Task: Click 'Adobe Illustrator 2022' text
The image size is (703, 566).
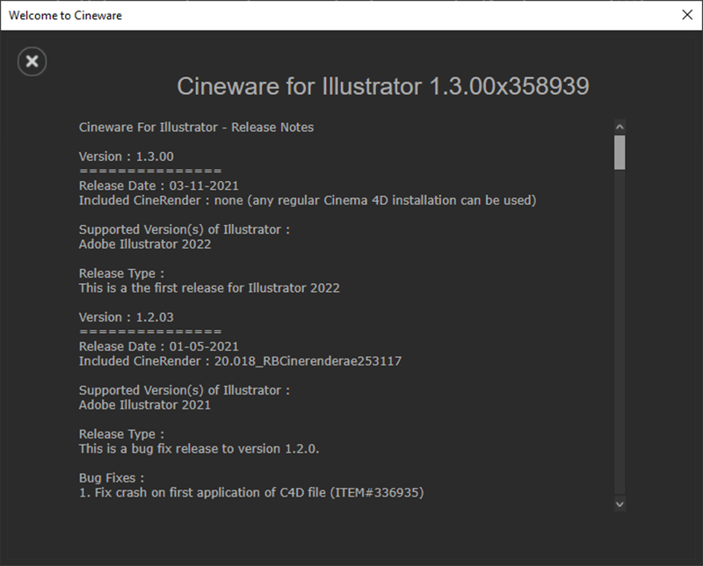Action: pyautogui.click(x=145, y=244)
